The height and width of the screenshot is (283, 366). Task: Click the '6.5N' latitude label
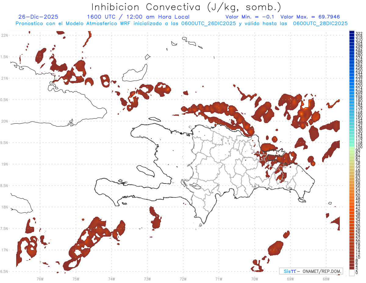coord(4,271)
